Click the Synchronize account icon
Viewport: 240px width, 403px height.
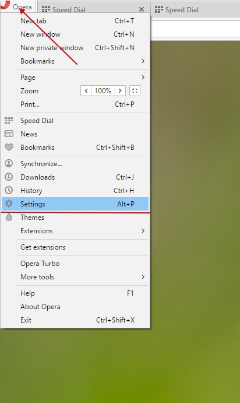point(9,163)
